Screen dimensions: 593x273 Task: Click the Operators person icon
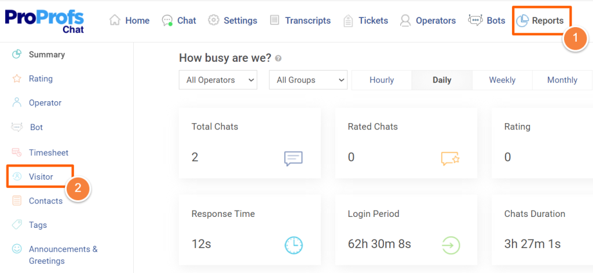pos(405,20)
